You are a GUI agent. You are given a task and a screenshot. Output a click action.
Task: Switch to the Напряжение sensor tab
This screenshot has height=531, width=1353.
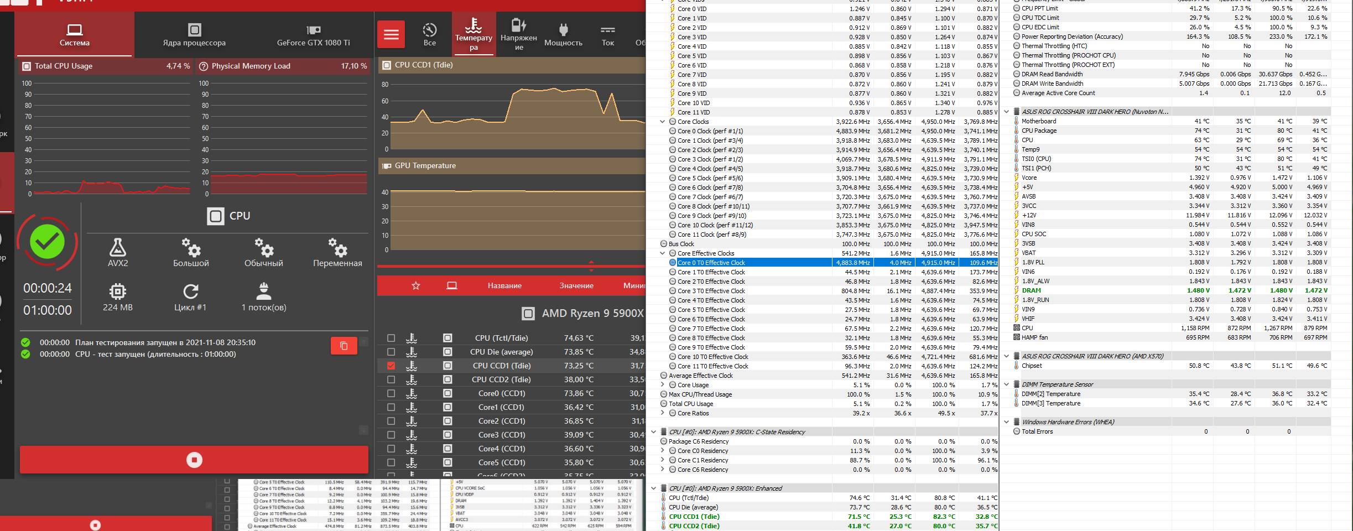[518, 34]
